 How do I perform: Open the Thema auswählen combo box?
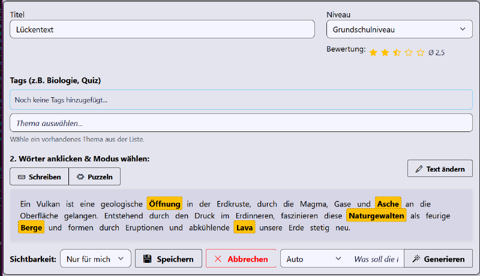click(x=241, y=123)
